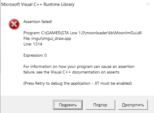Click the 'failure, see the Visual C++ documentation' line
The height and width of the screenshot is (113, 154).
point(71,72)
